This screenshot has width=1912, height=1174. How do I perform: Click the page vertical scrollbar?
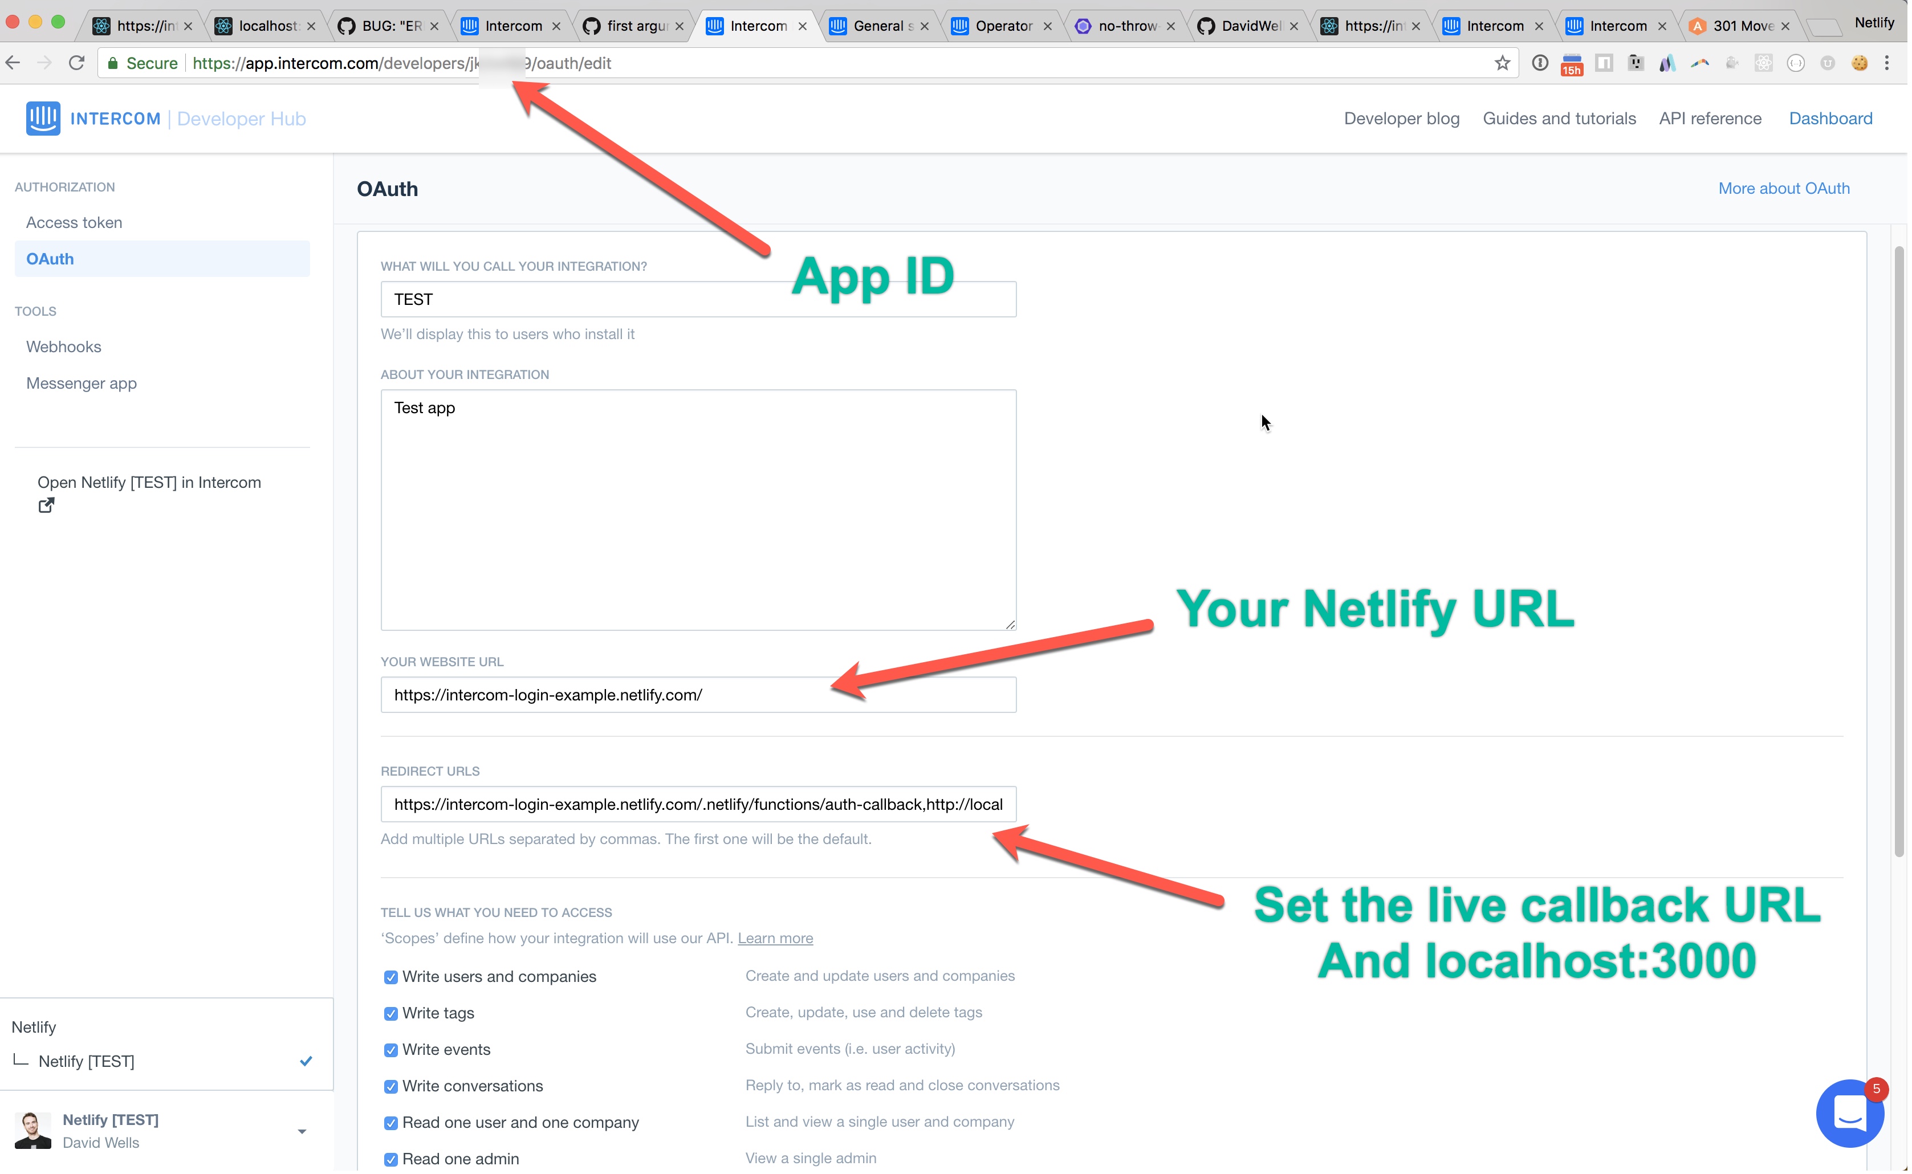[1903, 552]
